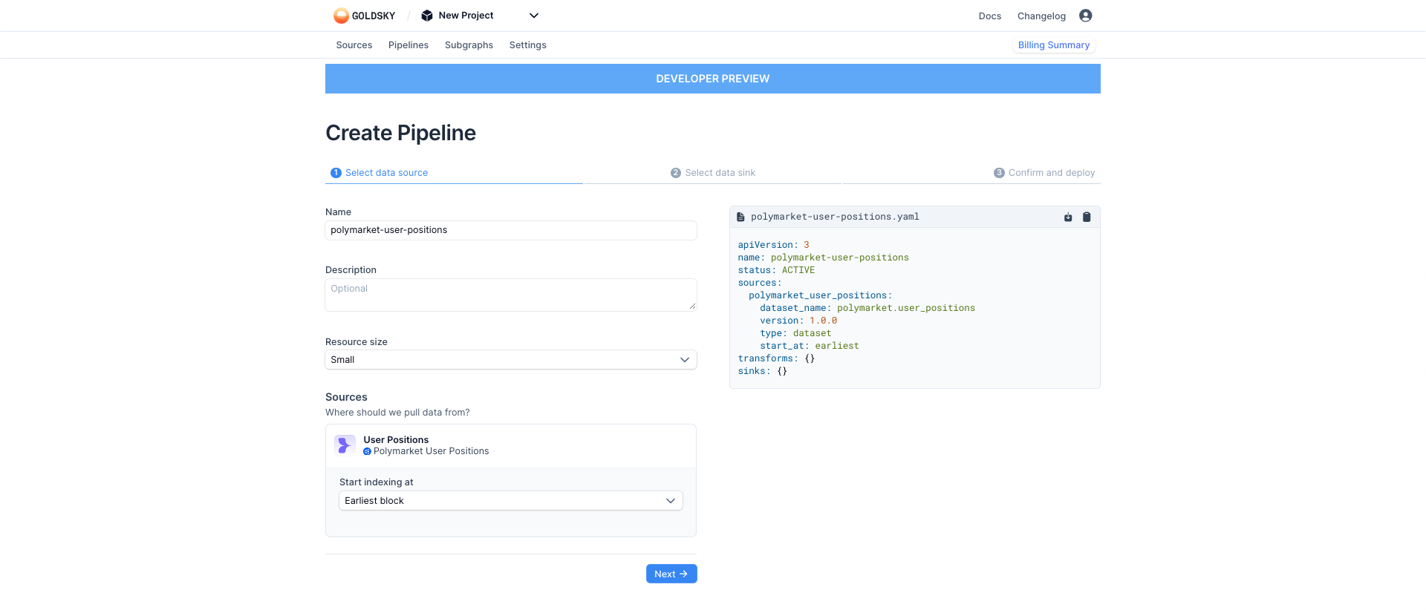Screen dimensions: 1426x610
Task: Open the Changelog link
Action: (x=1041, y=16)
